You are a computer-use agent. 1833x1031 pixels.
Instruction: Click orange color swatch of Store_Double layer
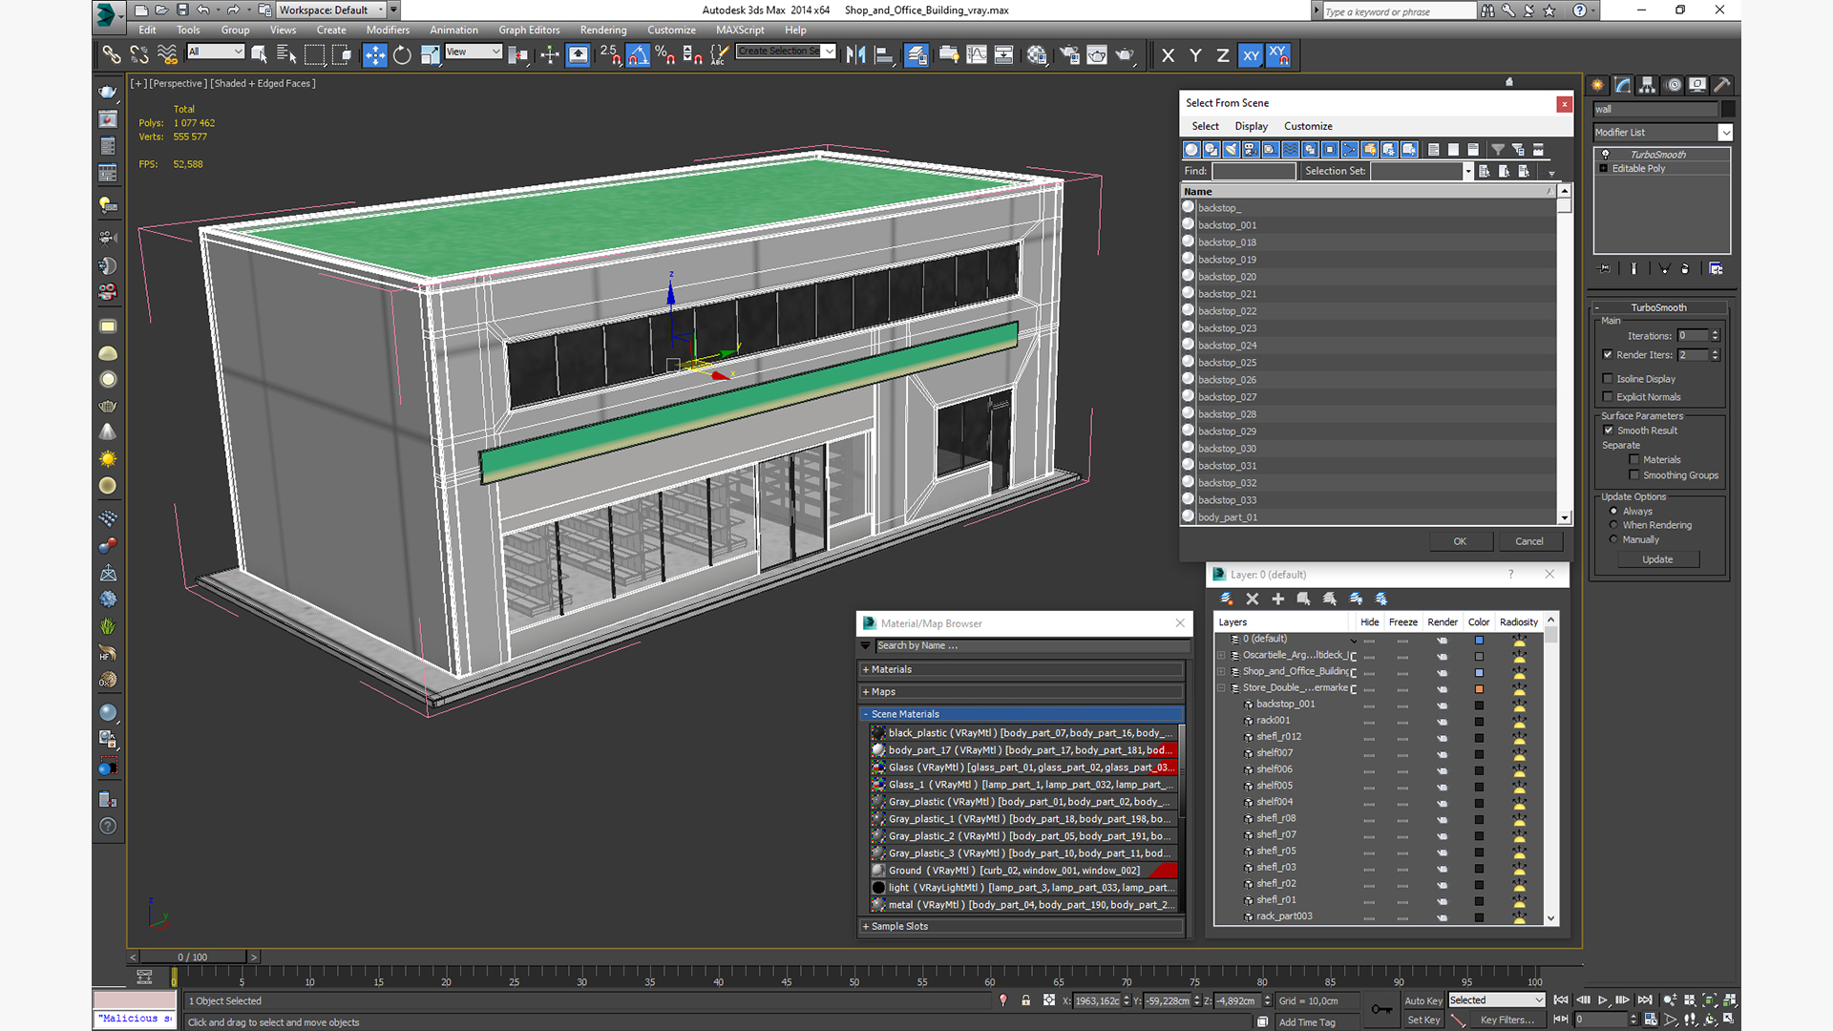pyautogui.click(x=1479, y=688)
